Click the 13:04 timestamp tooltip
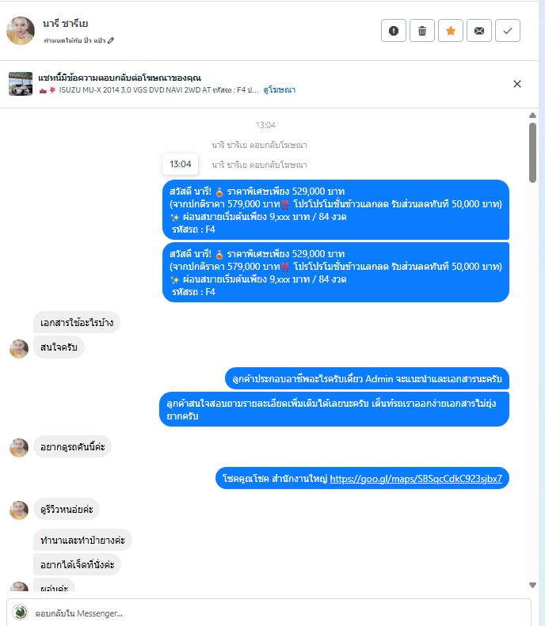The width and height of the screenshot is (545, 626). tap(180, 164)
